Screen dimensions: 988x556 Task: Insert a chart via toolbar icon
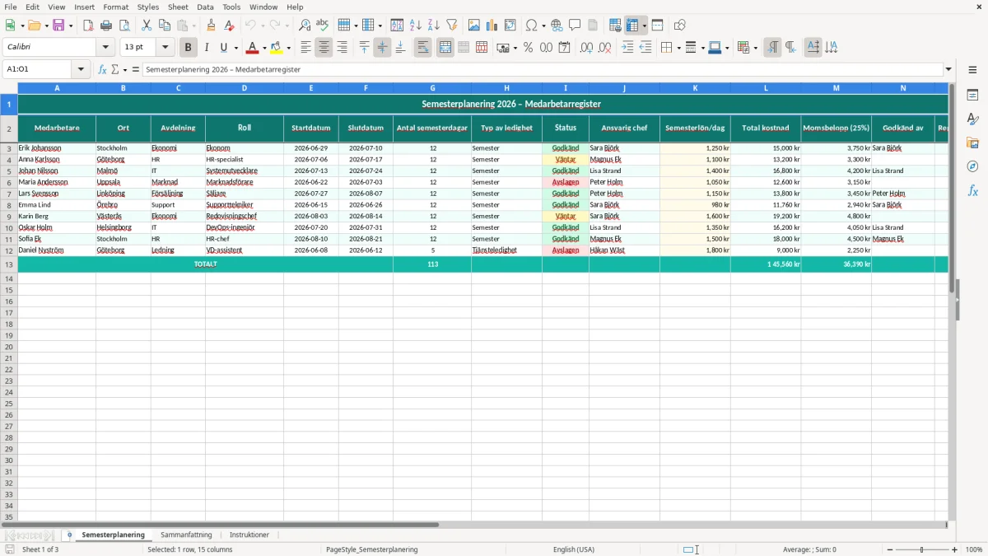click(492, 26)
